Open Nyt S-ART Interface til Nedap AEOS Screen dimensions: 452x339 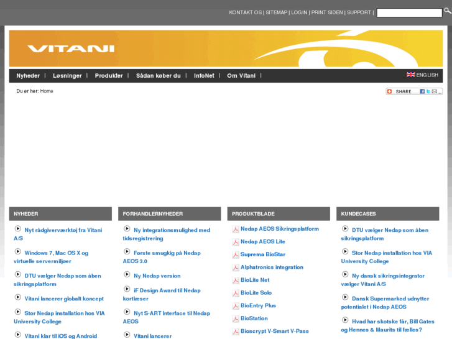(x=167, y=317)
